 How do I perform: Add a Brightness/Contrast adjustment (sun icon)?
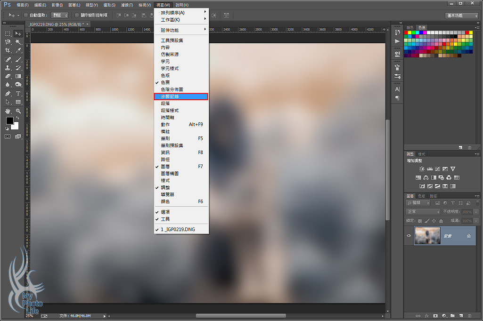point(422,169)
